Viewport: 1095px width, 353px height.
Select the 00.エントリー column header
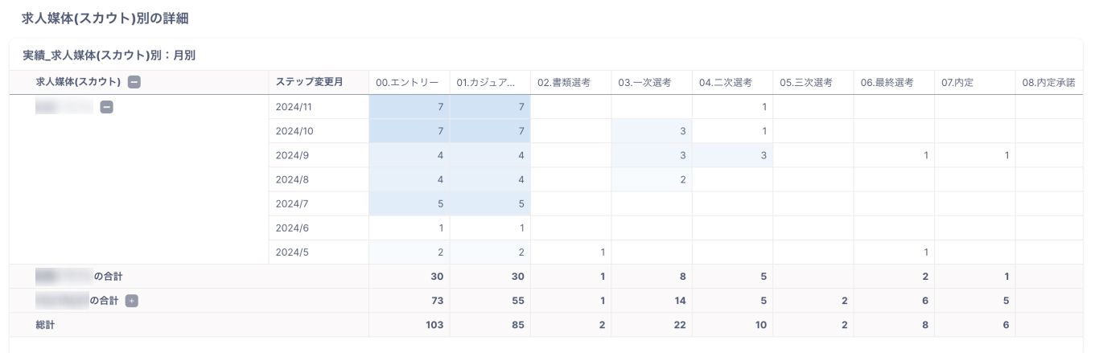point(407,82)
